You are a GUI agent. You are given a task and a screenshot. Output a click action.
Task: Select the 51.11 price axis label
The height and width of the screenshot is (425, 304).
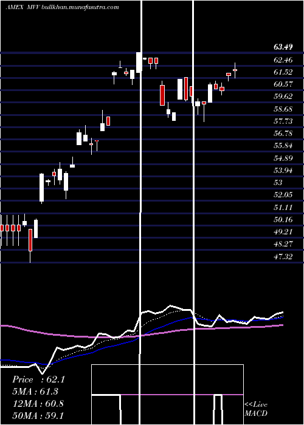click(x=283, y=208)
